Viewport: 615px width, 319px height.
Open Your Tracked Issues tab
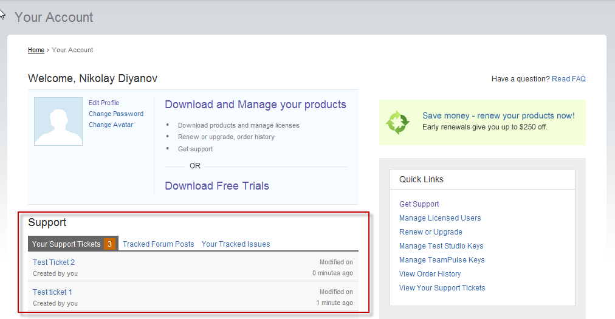(236, 244)
